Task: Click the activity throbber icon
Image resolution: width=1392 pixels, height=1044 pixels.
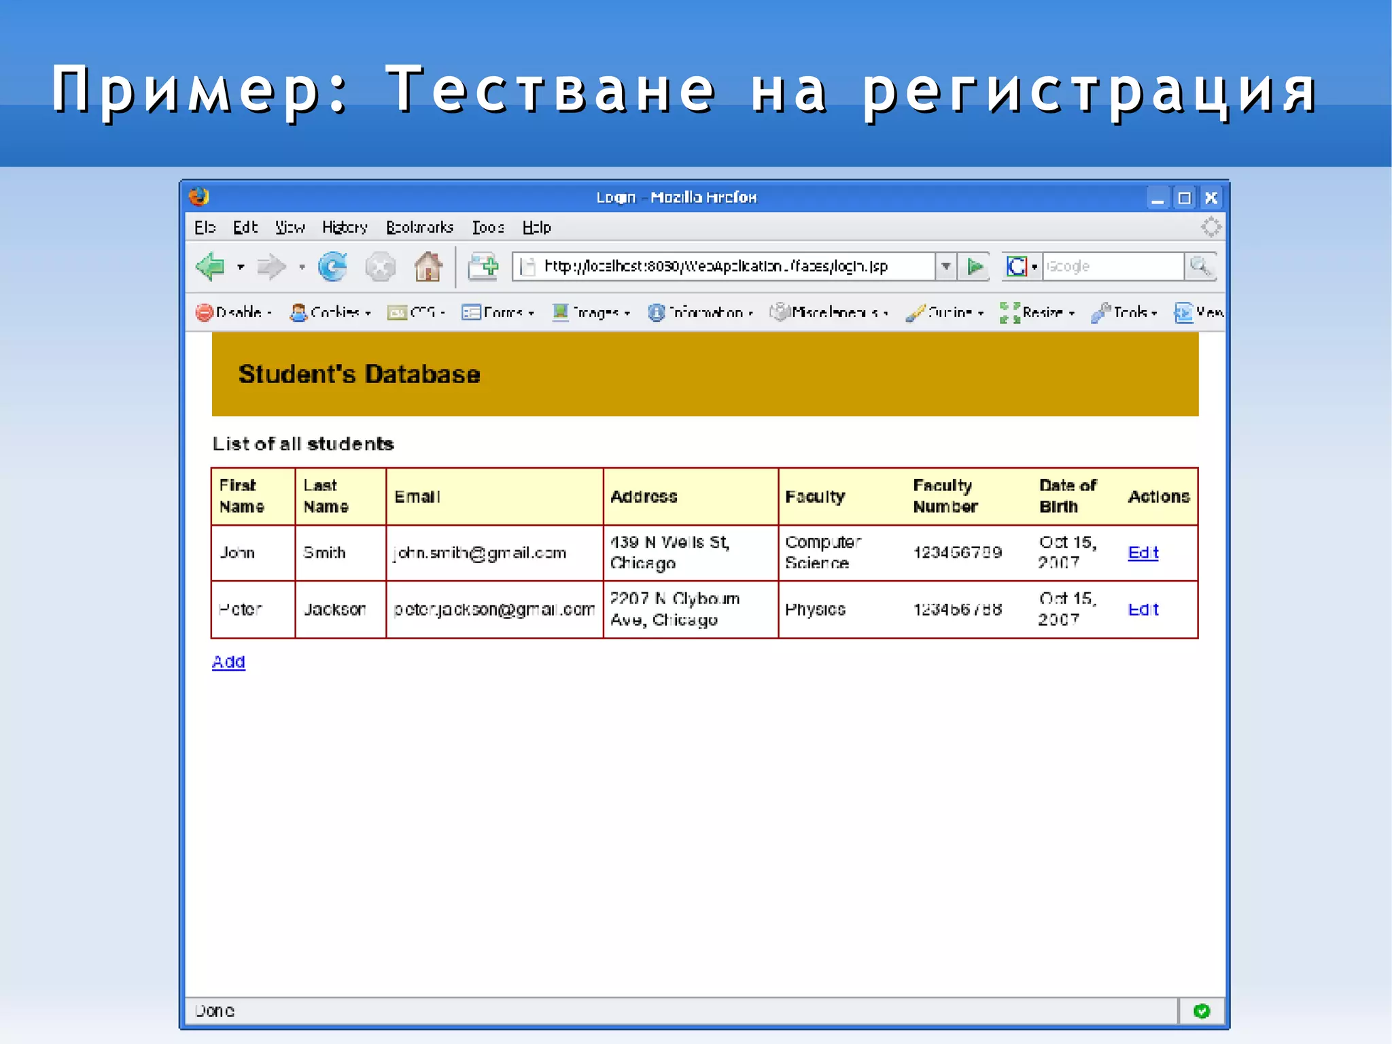Action: point(1211,227)
